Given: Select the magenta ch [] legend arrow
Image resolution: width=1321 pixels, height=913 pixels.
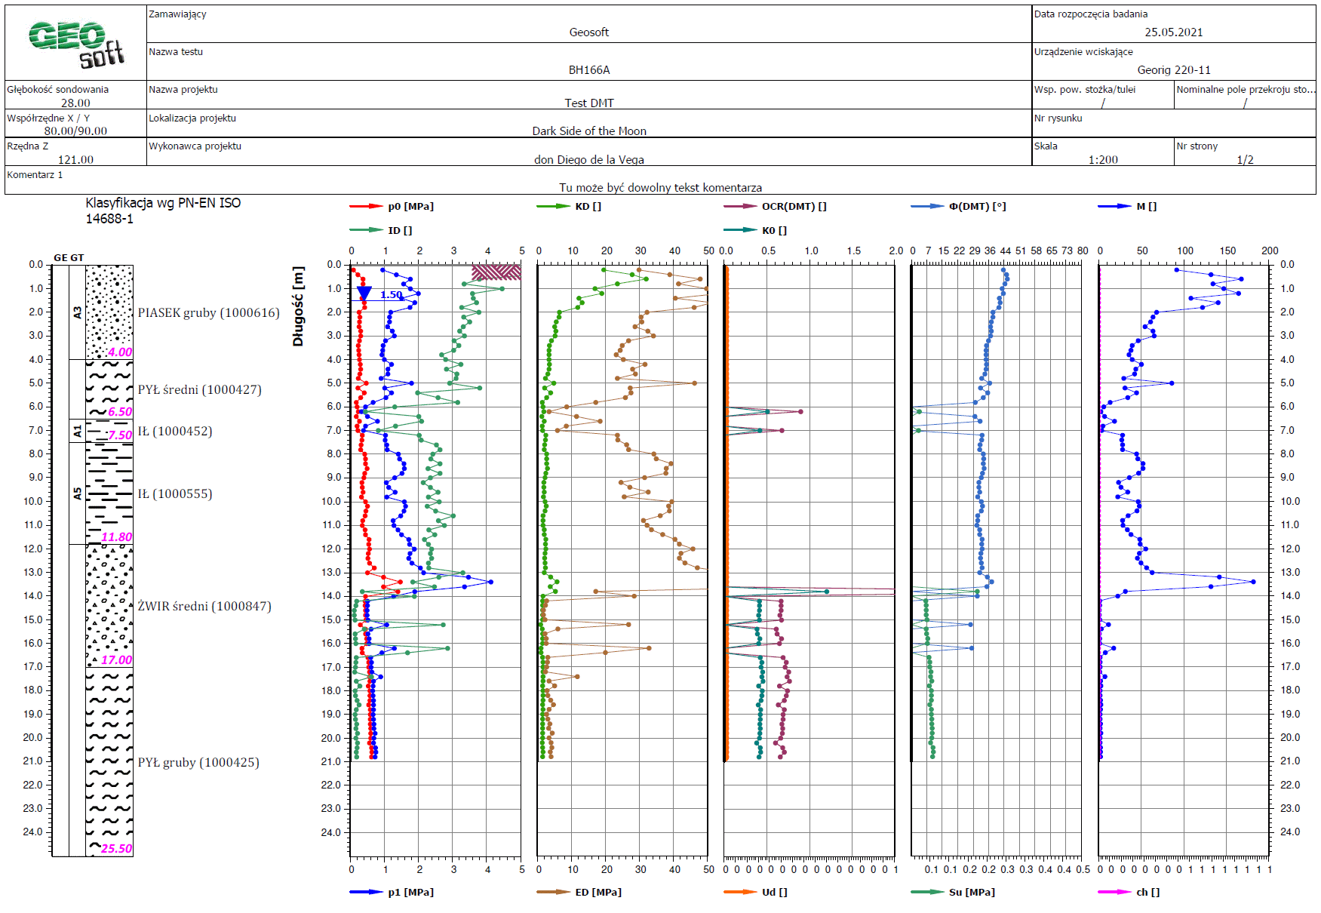Looking at the screenshot, I should click(x=1114, y=892).
